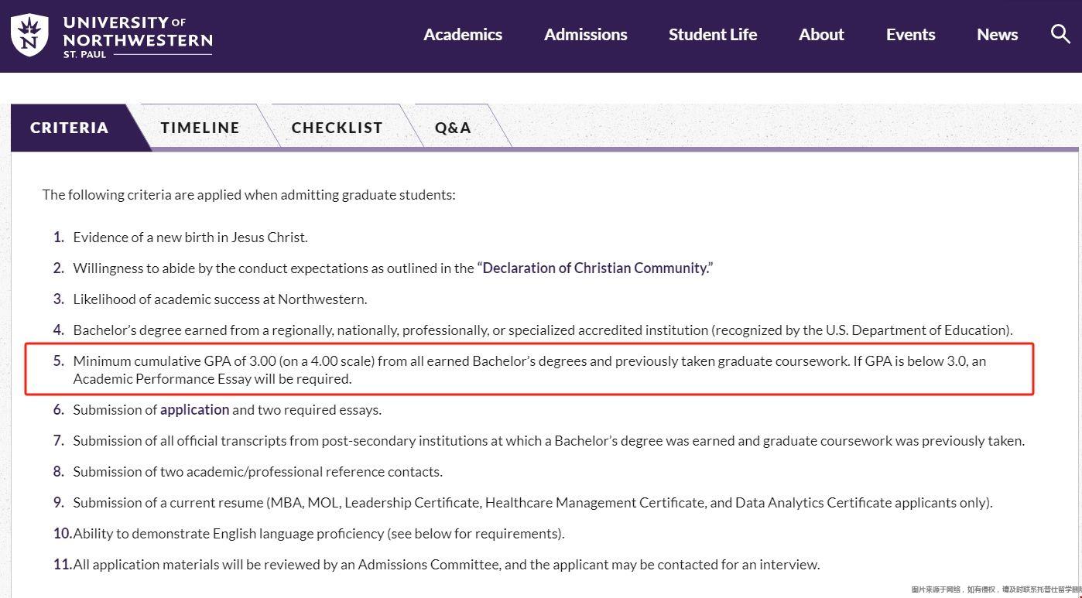Follow the application link in item 6
The height and width of the screenshot is (598, 1082).
tap(194, 410)
